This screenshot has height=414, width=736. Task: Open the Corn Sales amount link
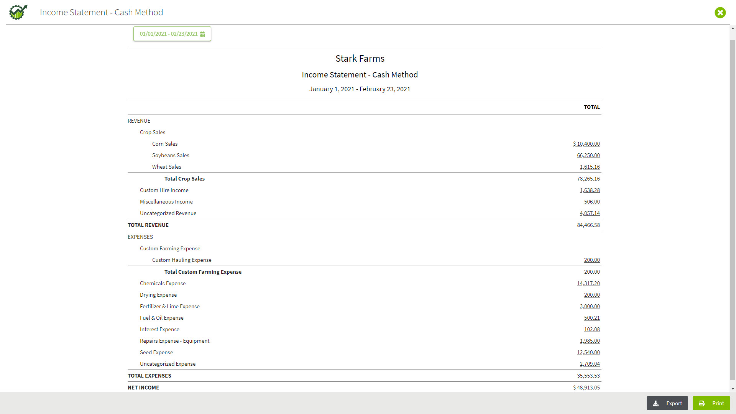[586, 144]
